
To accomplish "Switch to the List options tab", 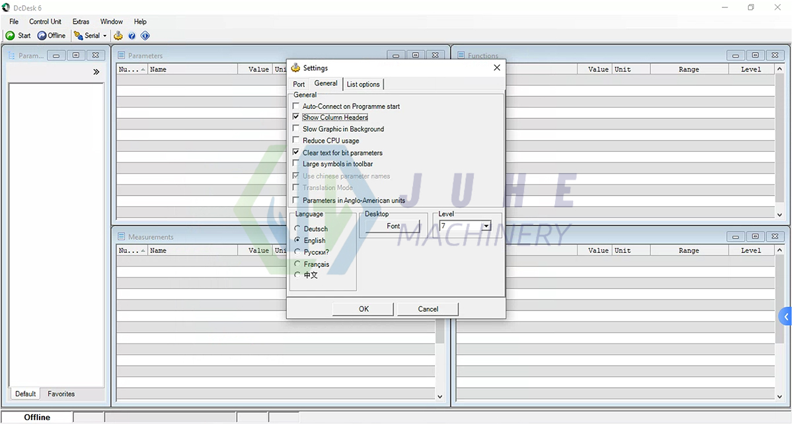I will point(363,84).
